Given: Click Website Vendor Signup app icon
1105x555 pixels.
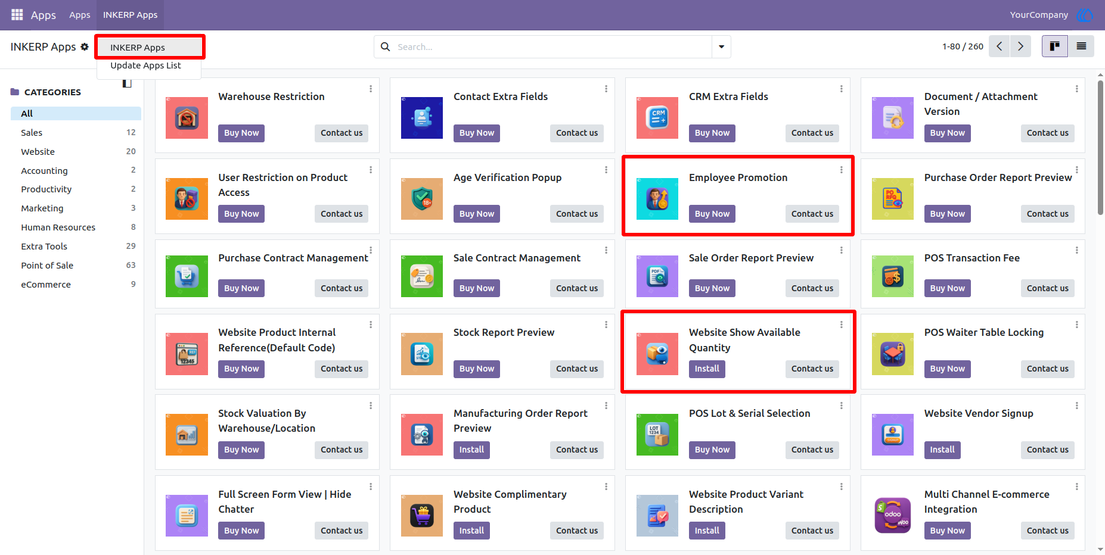Looking at the screenshot, I should point(893,435).
